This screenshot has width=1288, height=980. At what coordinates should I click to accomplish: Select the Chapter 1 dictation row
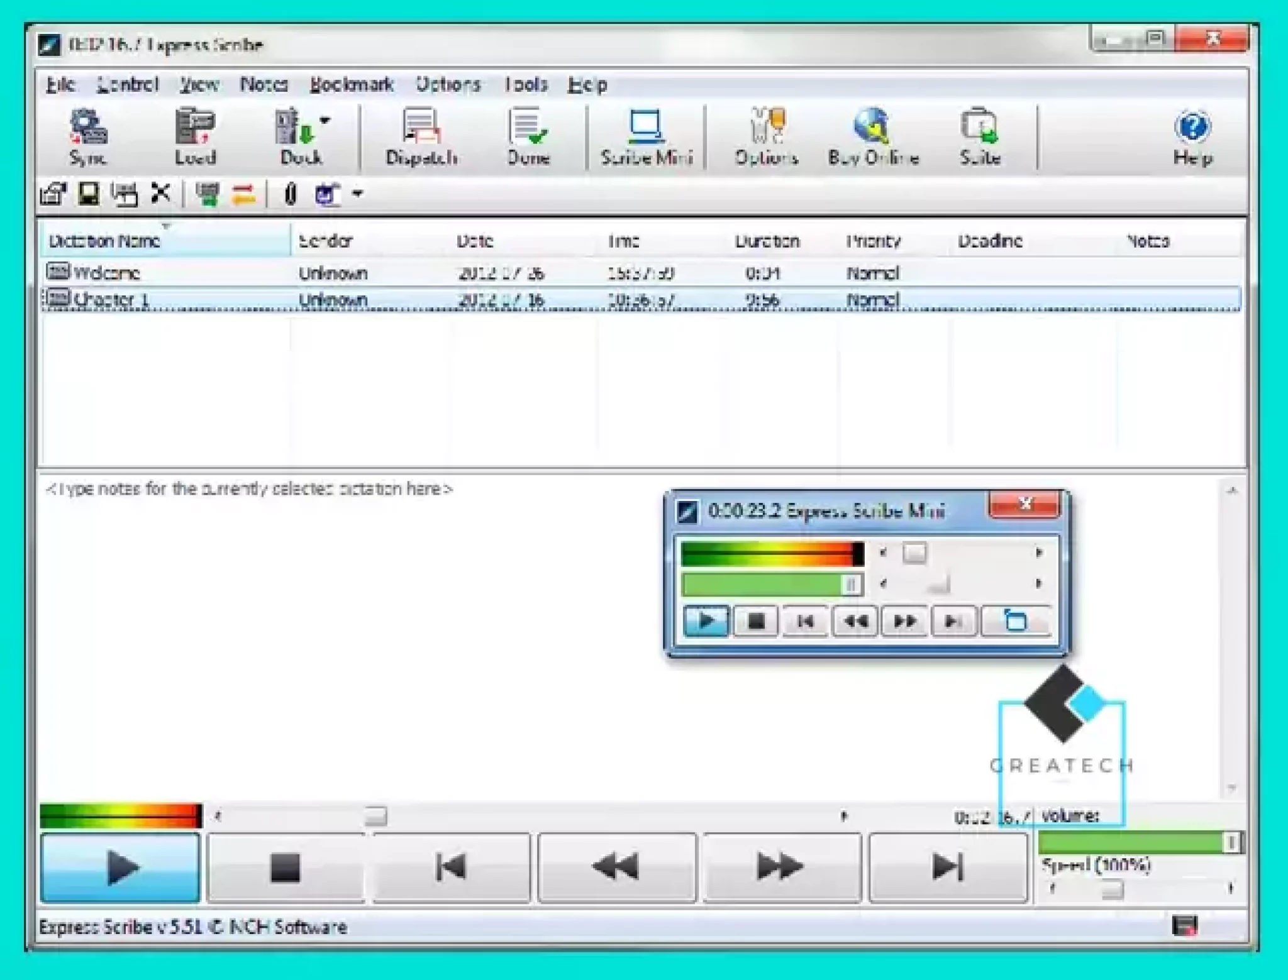641,299
